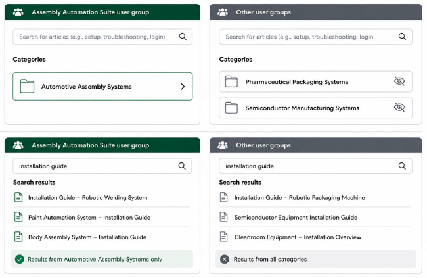The image size is (427, 278).
Task: Click right search field containing 'installation guide'
Action: [315, 166]
